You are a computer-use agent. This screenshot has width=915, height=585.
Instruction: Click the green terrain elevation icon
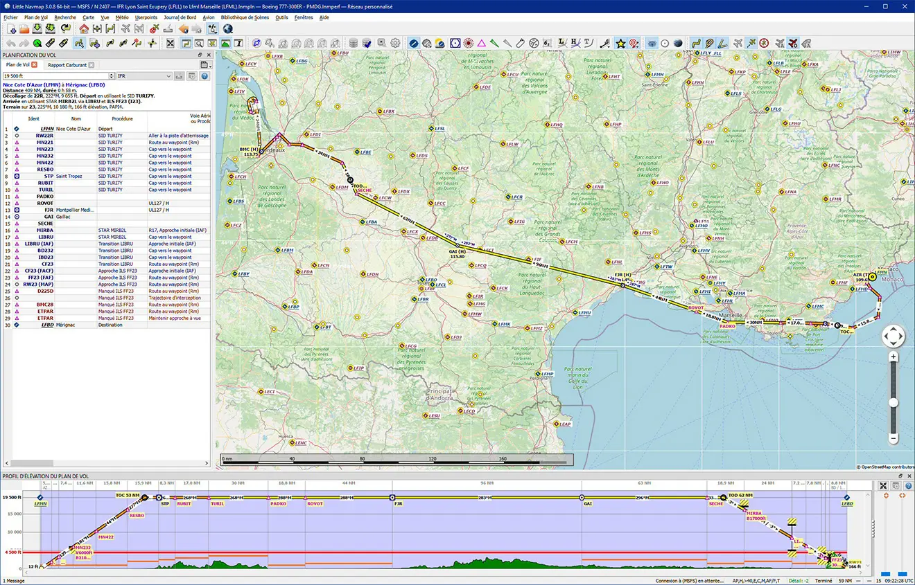coord(225,44)
